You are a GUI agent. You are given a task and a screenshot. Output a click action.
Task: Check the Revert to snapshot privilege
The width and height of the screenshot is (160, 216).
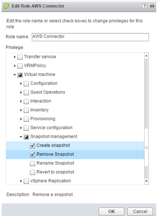point(32,172)
